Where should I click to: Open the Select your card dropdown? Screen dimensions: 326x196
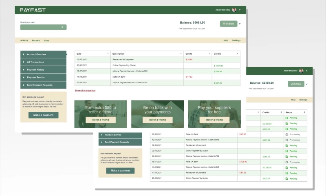pyautogui.click(x=43, y=27)
